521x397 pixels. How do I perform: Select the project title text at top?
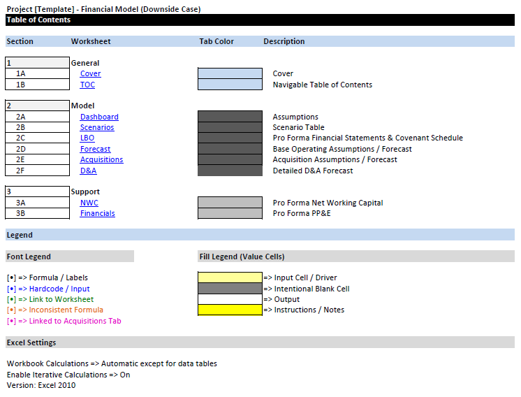click(103, 9)
